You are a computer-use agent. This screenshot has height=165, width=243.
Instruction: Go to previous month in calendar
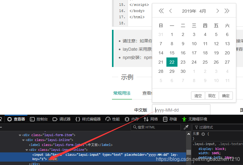(x=170, y=11)
